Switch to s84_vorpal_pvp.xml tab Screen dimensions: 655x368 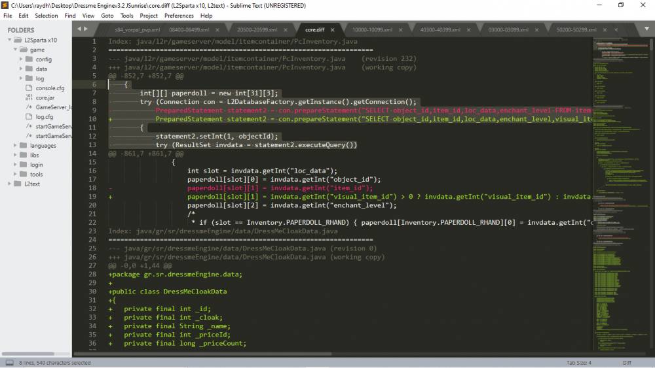coord(137,30)
